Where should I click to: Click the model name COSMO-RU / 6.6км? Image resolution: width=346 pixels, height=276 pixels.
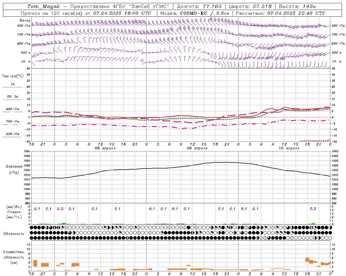click(205, 13)
